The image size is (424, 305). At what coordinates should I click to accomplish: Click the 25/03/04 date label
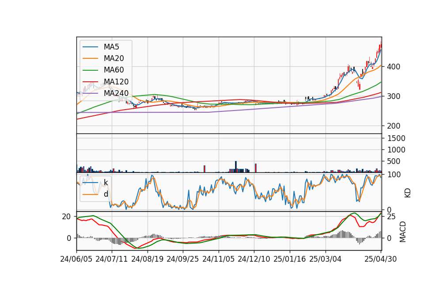pos(326,259)
